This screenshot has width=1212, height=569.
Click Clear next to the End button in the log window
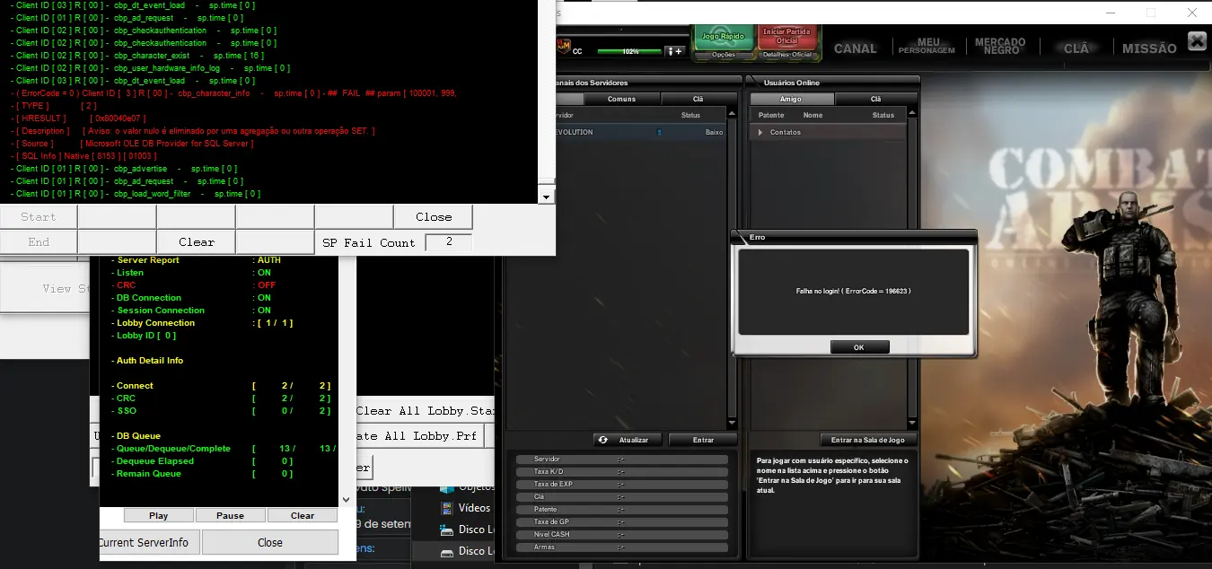click(197, 242)
